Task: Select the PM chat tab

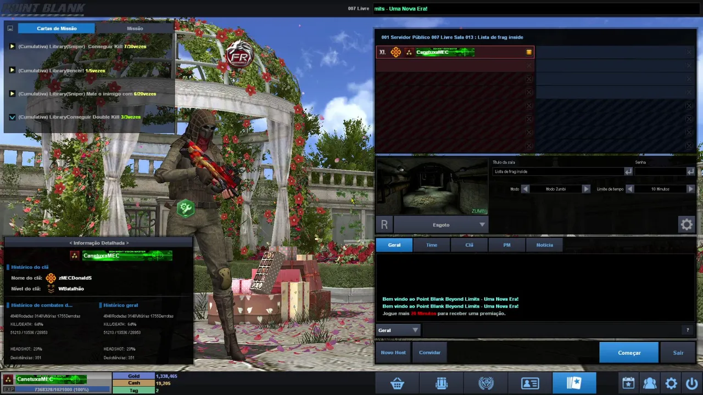Action: [x=507, y=245]
